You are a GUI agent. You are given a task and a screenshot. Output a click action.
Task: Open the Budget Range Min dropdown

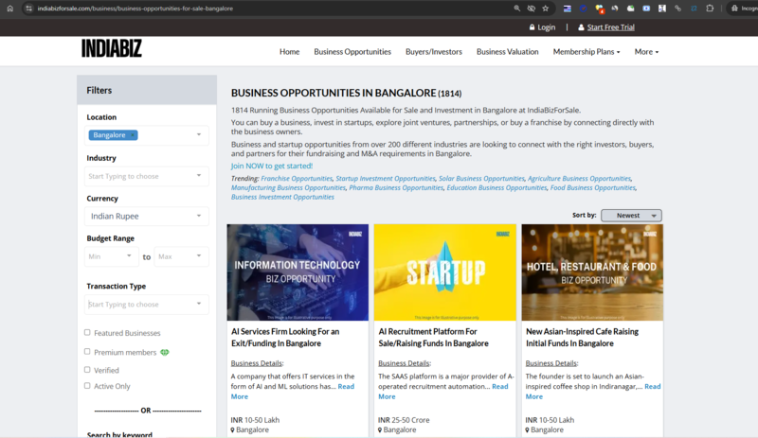pos(112,256)
